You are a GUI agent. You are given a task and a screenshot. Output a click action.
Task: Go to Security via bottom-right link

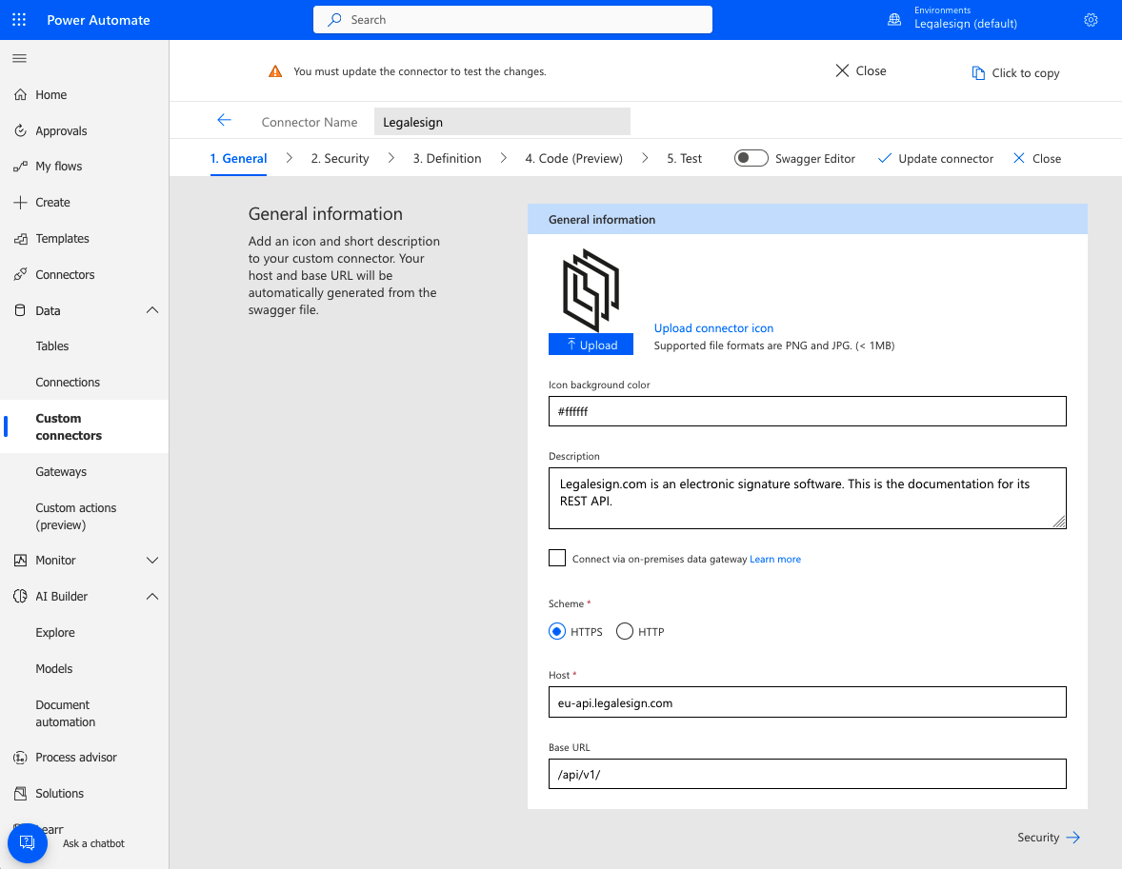pyautogui.click(x=1049, y=838)
